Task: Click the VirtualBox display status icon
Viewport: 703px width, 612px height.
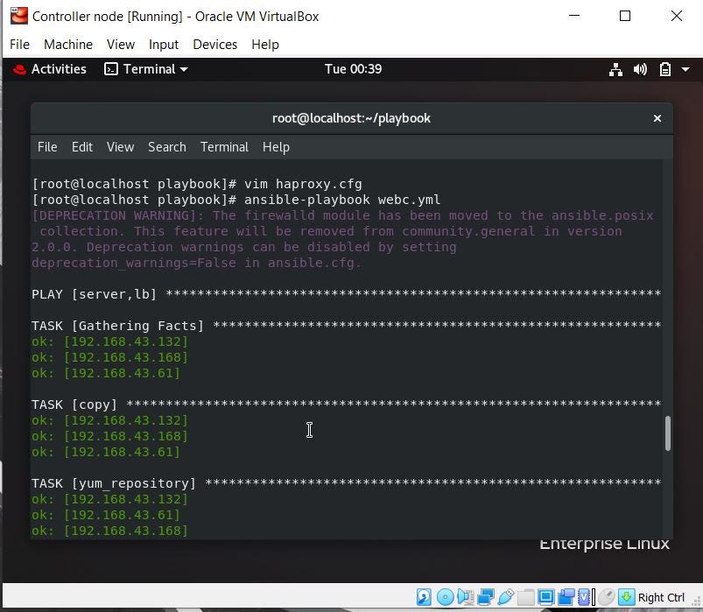Action: coord(546,597)
